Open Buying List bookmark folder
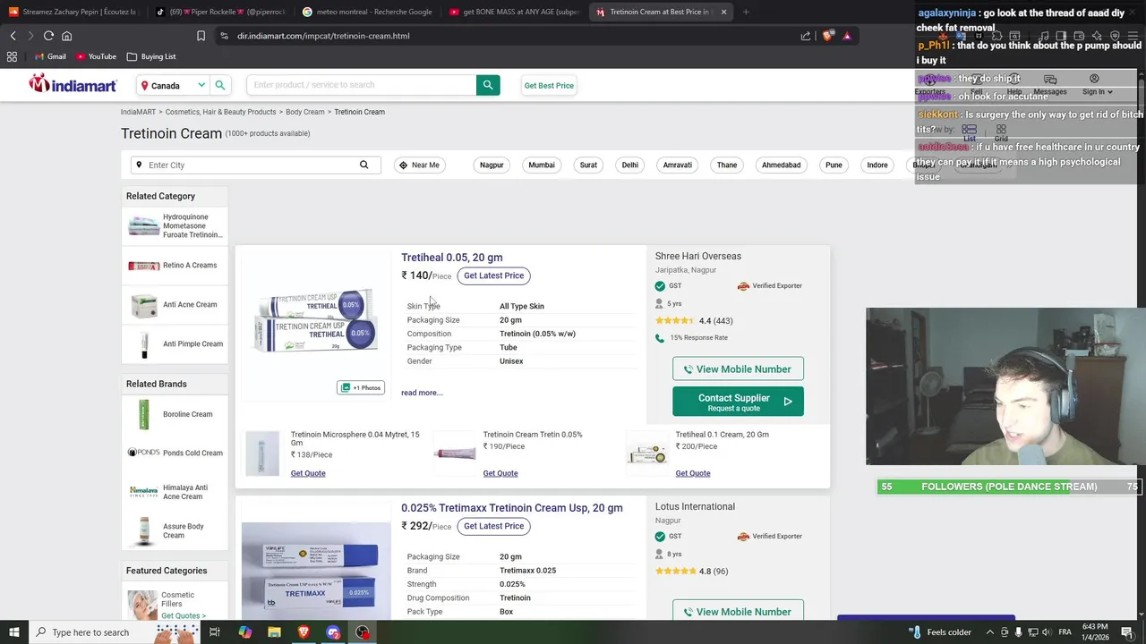 click(x=151, y=56)
